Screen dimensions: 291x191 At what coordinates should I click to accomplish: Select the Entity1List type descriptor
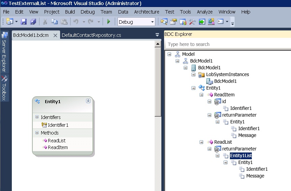click(241, 156)
